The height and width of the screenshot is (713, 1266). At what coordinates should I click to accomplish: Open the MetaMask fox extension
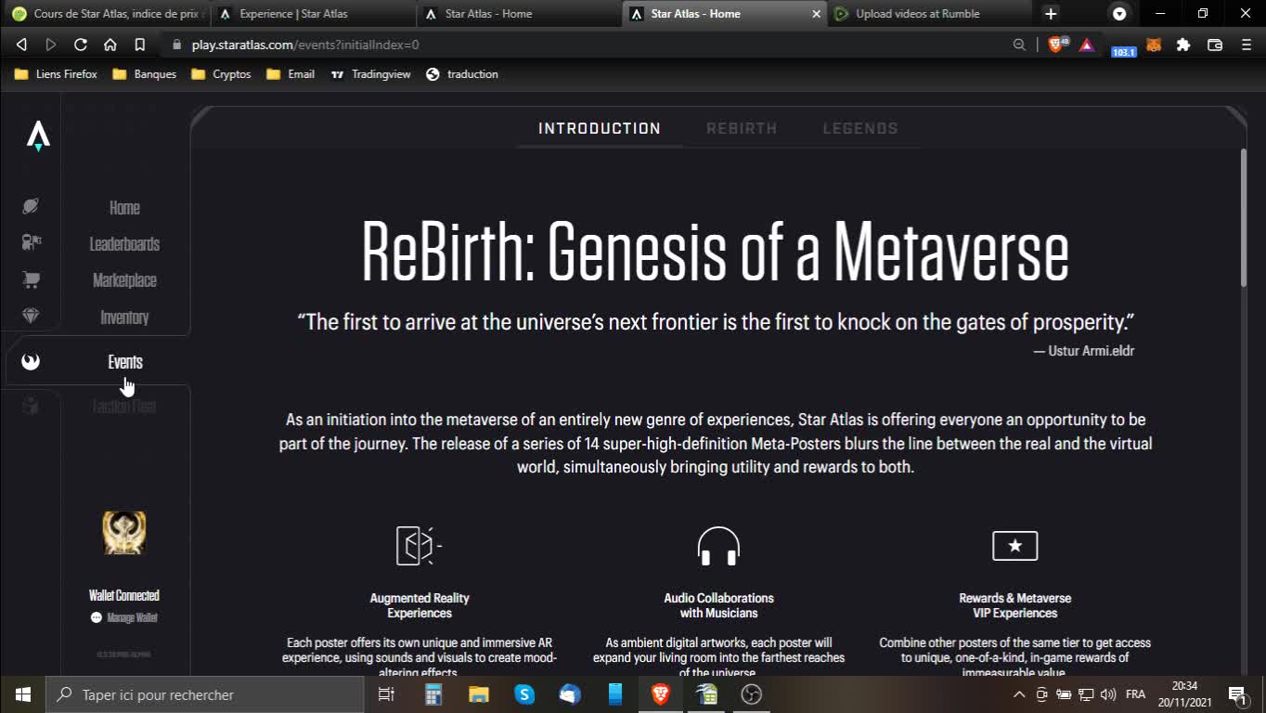1154,45
